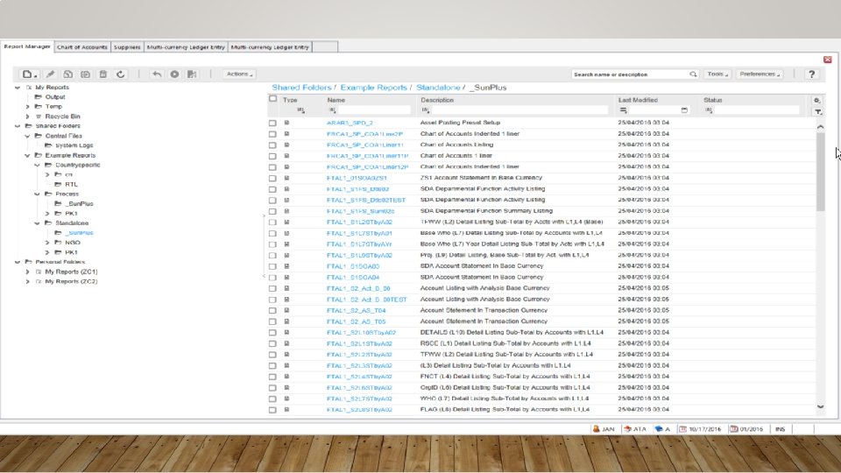Open the Last Modified calendar picker

(684, 110)
